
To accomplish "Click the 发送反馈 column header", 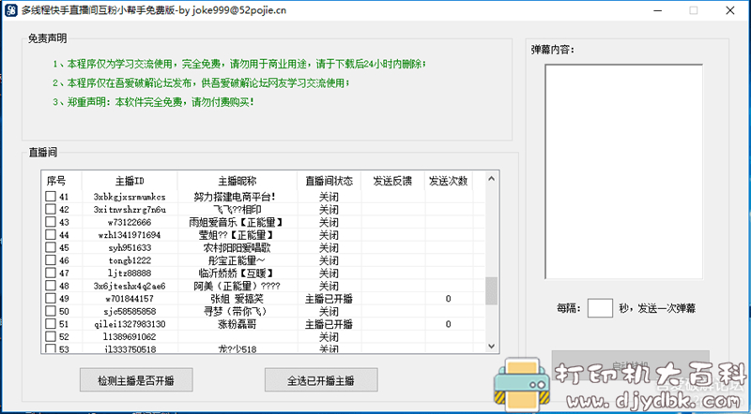I will pyautogui.click(x=392, y=181).
